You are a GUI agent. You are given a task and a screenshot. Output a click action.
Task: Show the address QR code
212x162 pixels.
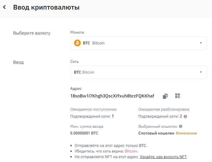tap(178, 96)
